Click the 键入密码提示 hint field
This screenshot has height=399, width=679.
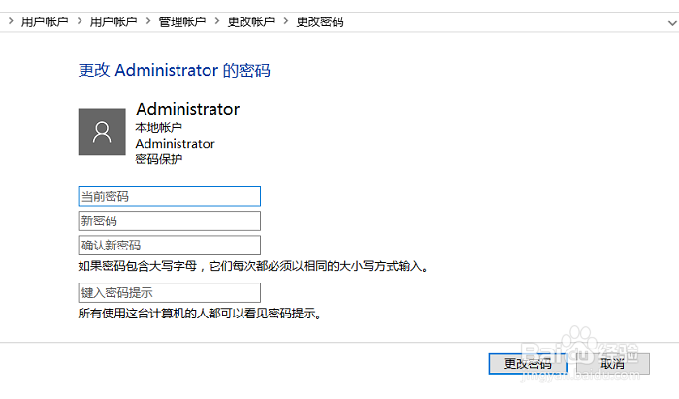(x=170, y=292)
